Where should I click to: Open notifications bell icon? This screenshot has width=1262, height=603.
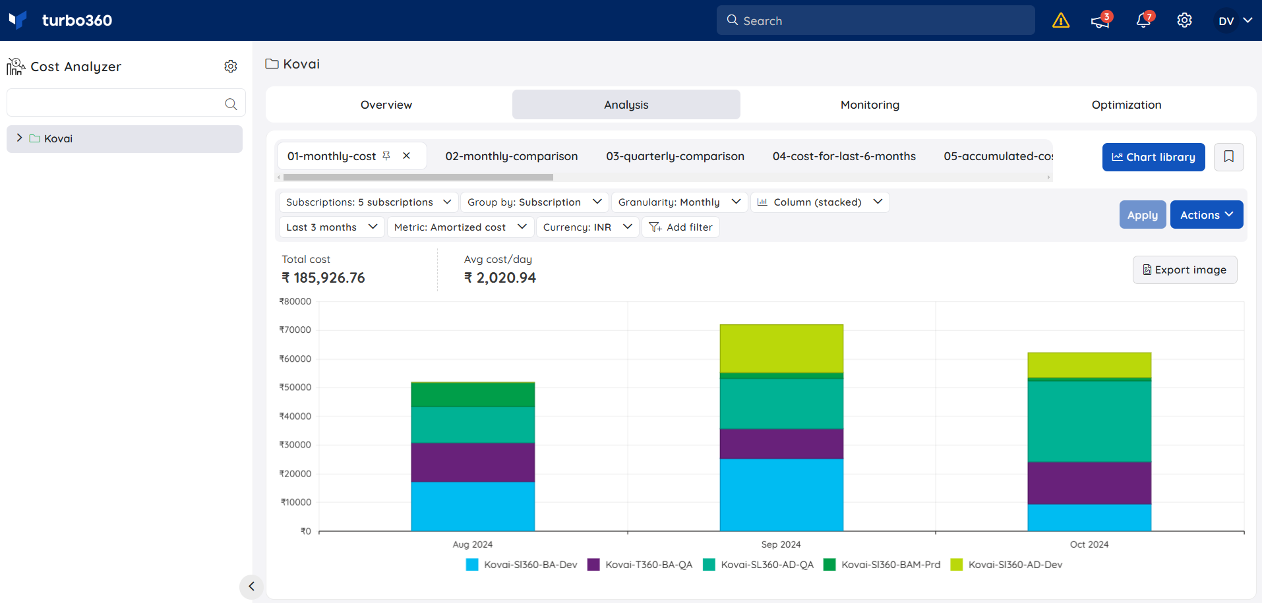1144,20
